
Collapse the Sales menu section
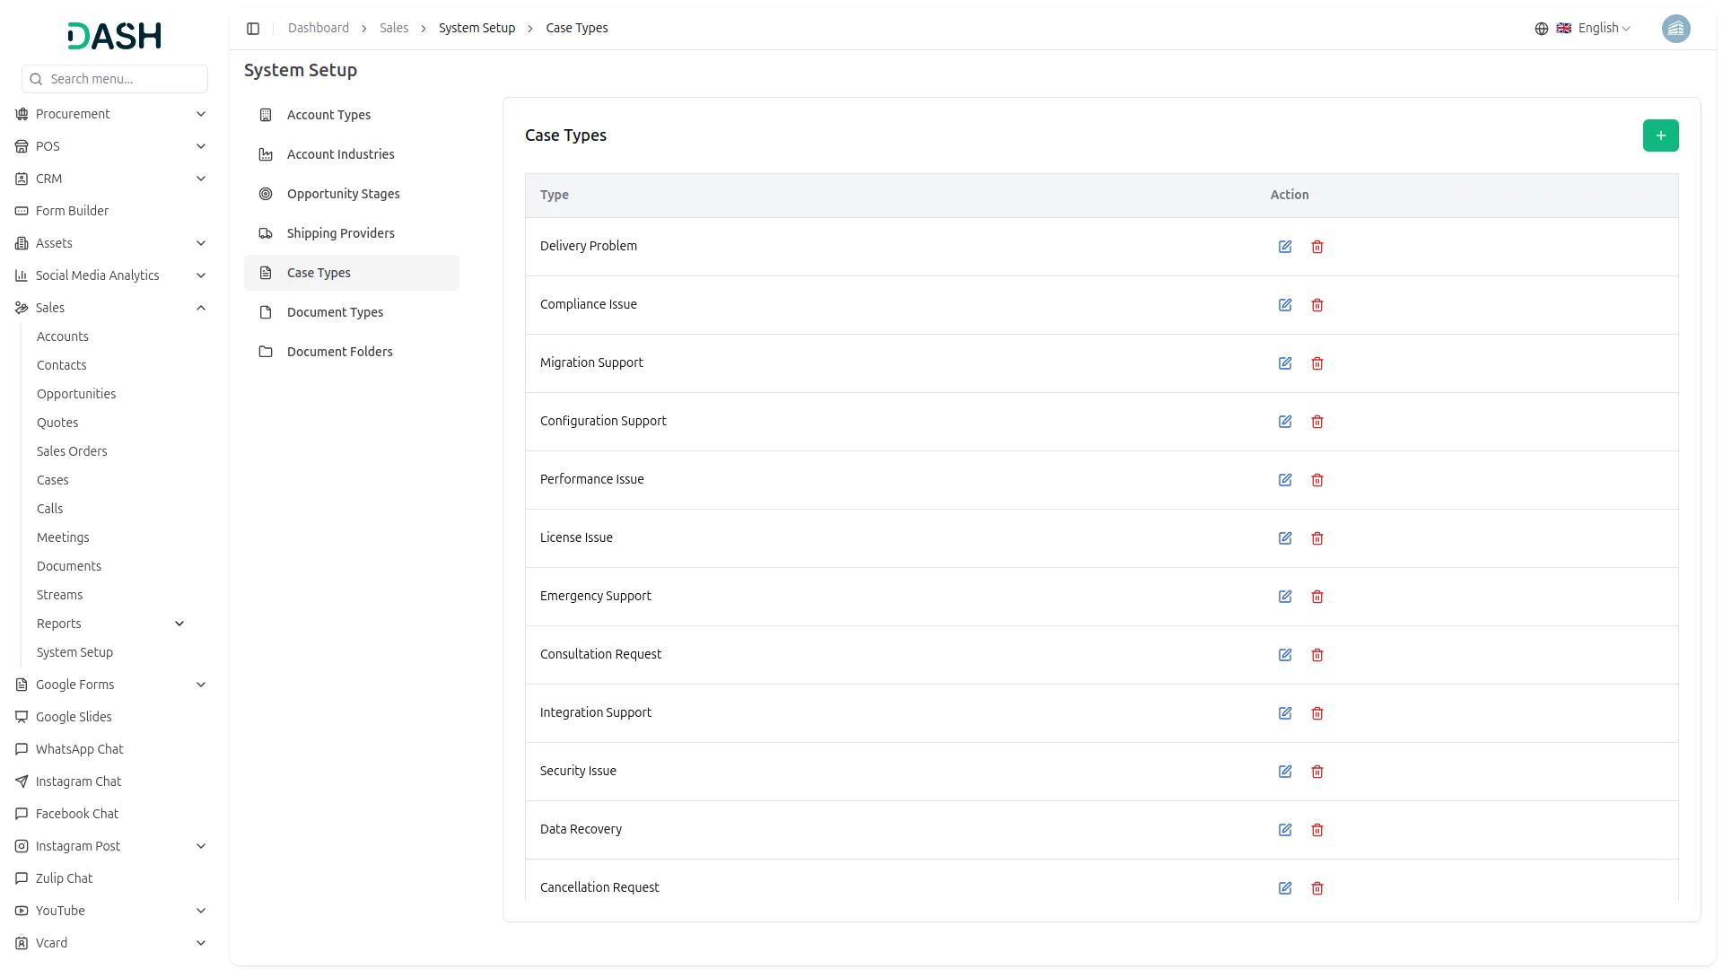point(201,308)
